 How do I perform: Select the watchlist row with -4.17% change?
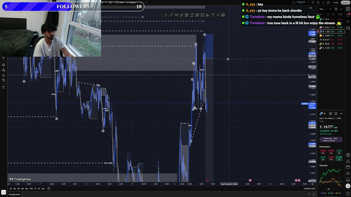pyautogui.click(x=331, y=40)
